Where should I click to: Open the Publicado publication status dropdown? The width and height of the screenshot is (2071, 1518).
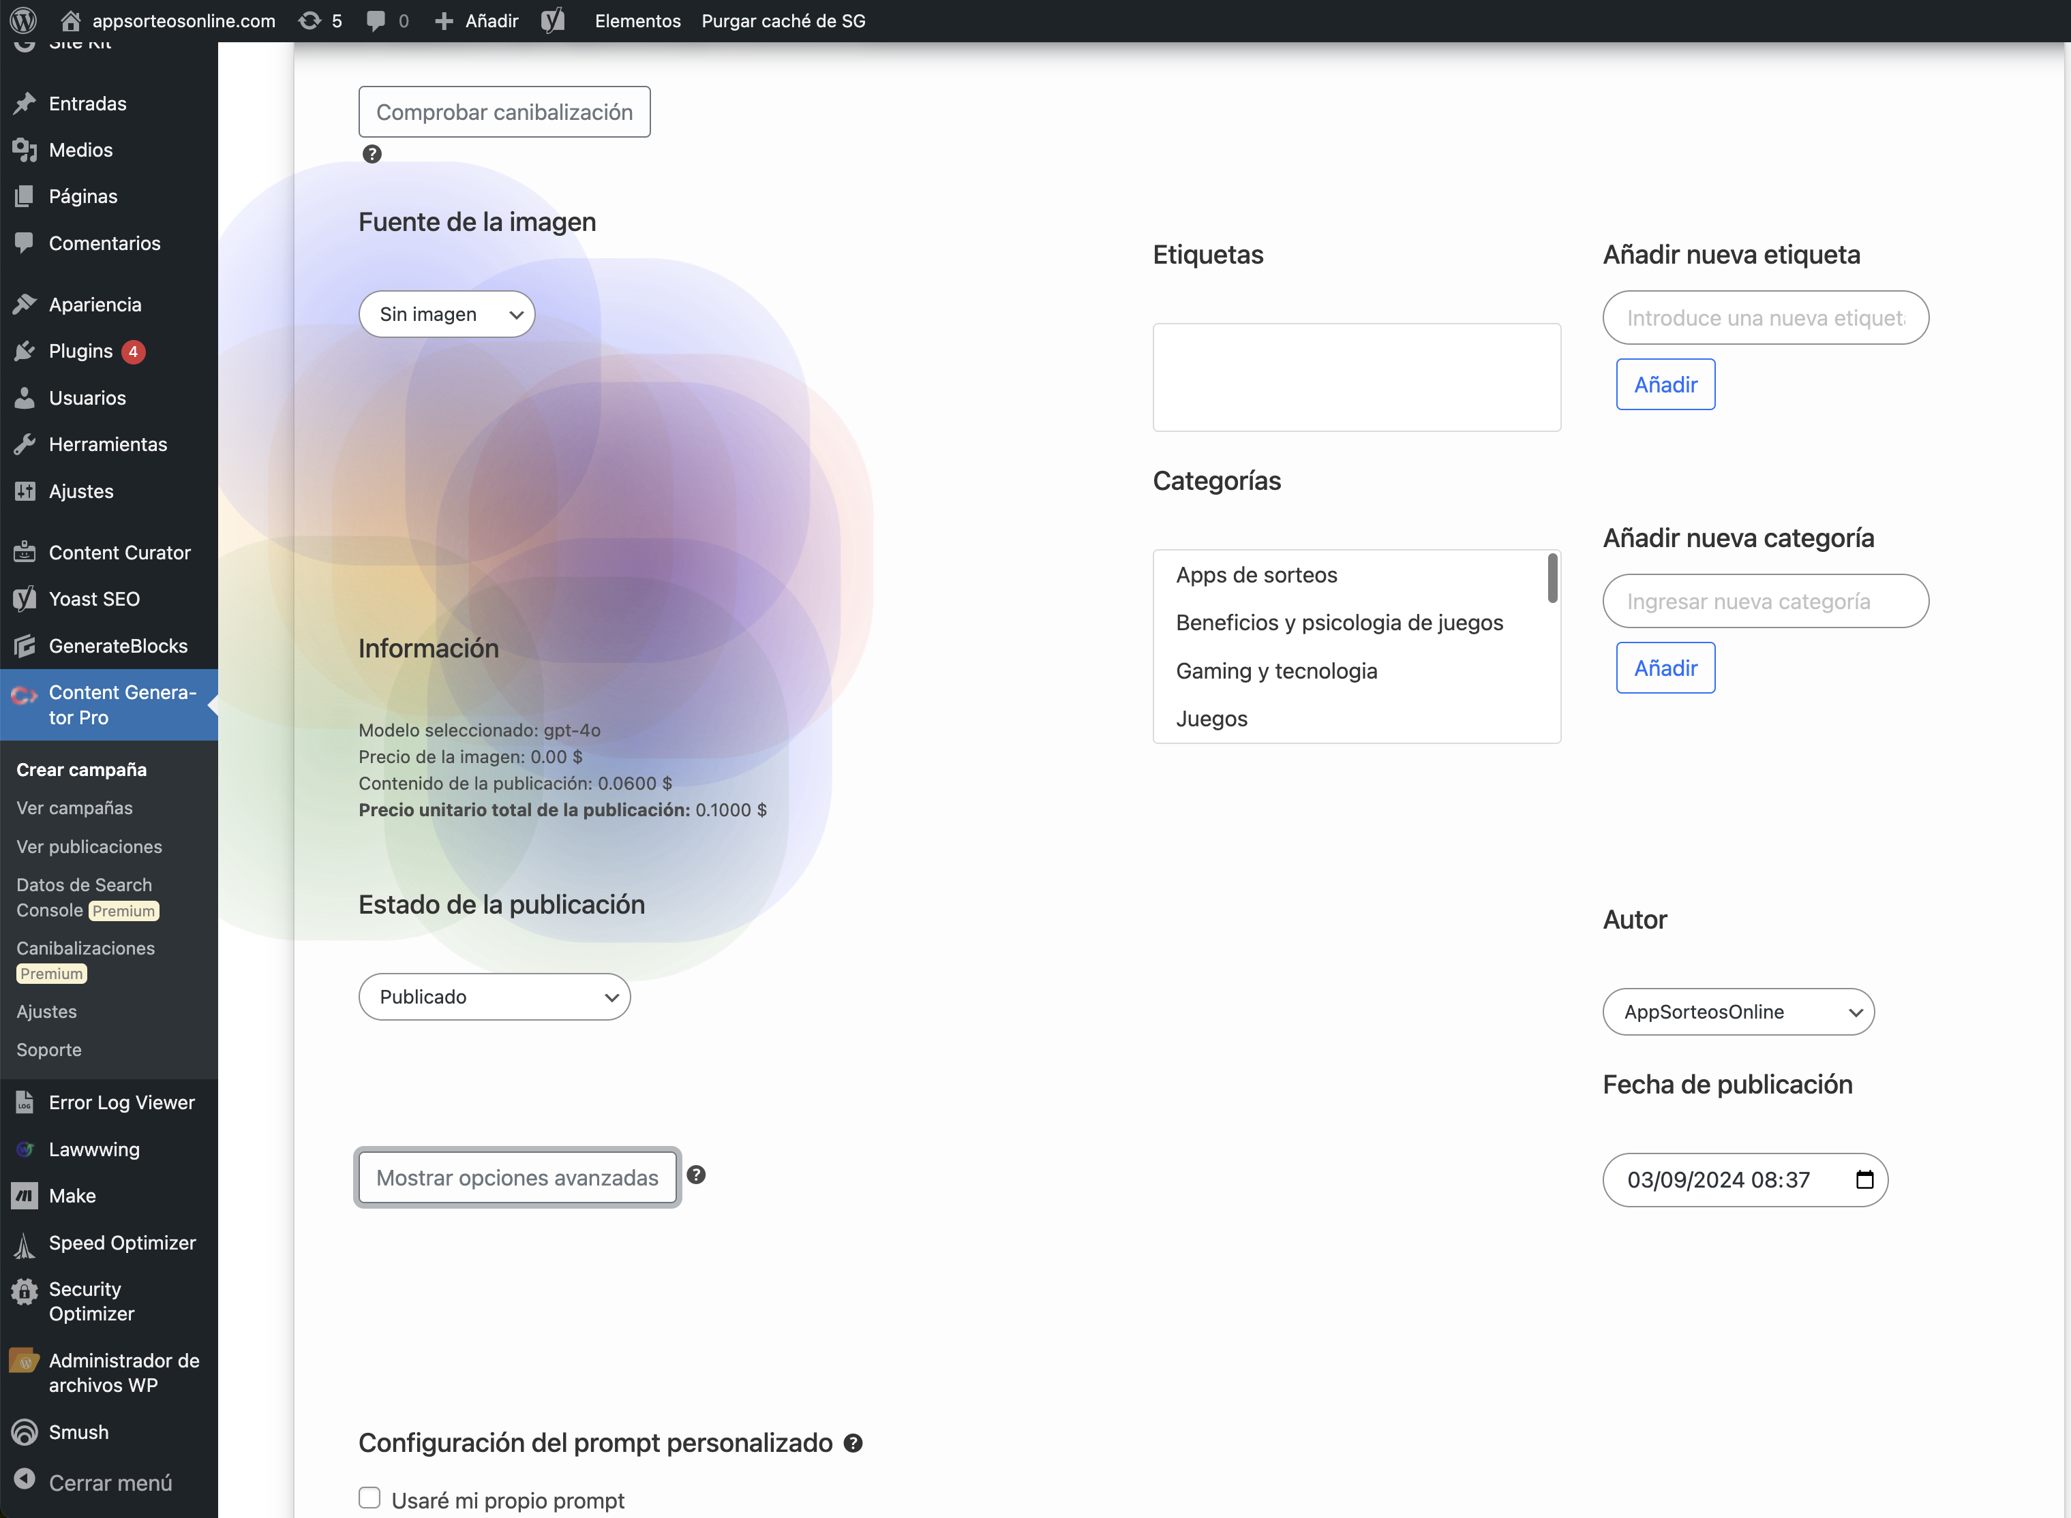click(494, 997)
